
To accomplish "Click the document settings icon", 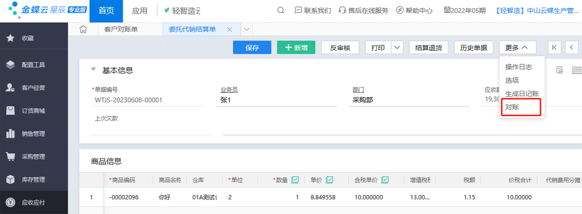I will [x=560, y=70].
